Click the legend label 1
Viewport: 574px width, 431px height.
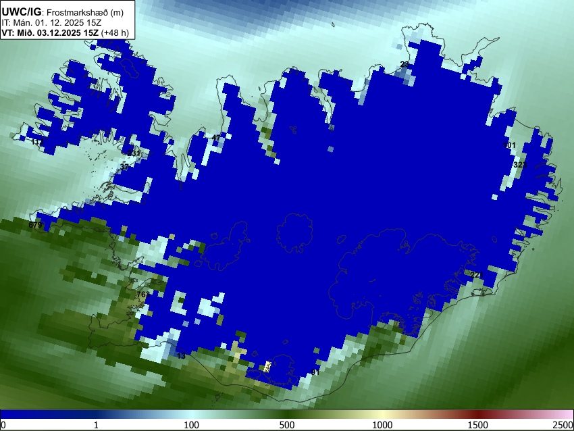pos(96,425)
